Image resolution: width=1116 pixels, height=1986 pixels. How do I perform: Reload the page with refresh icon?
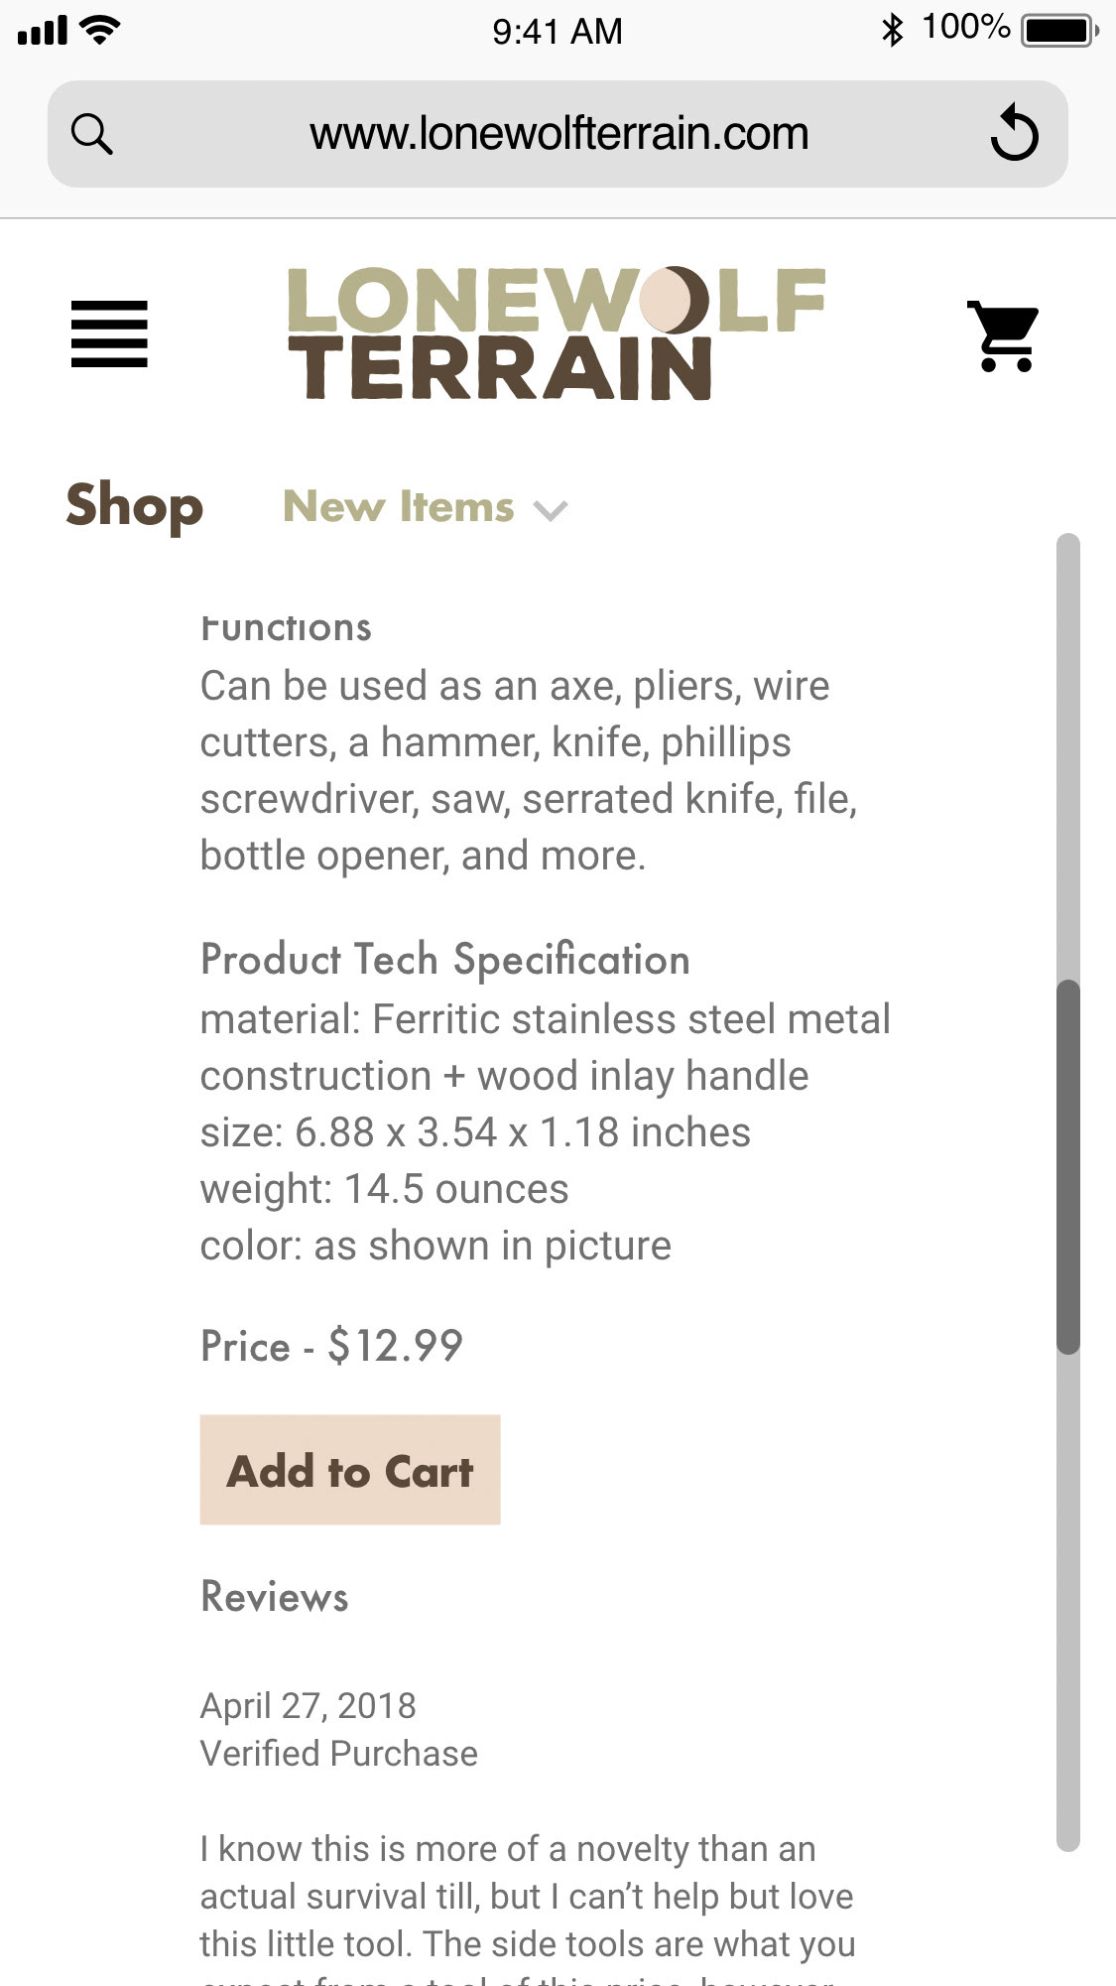pyautogui.click(x=1014, y=133)
